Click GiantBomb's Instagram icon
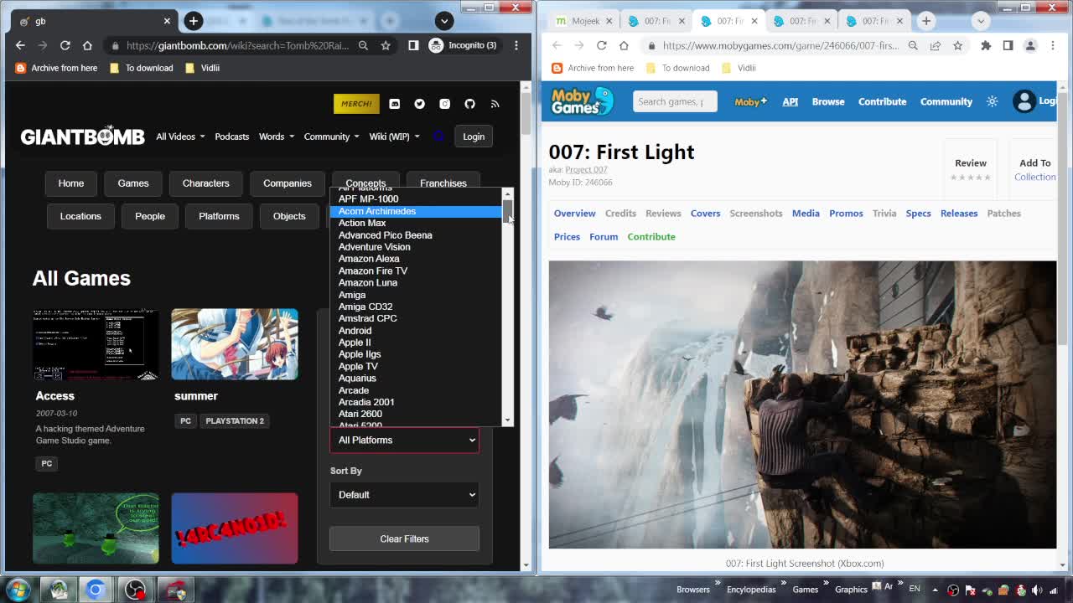The height and width of the screenshot is (603, 1073). (x=444, y=104)
